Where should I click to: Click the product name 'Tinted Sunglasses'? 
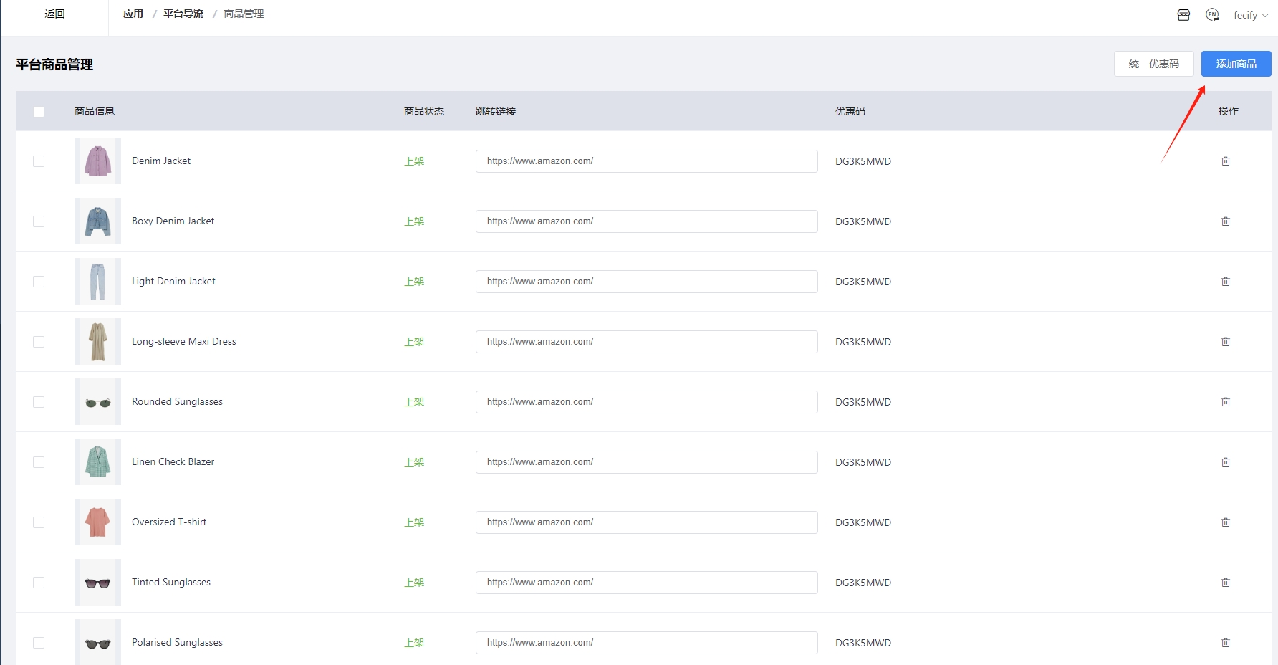[171, 583]
